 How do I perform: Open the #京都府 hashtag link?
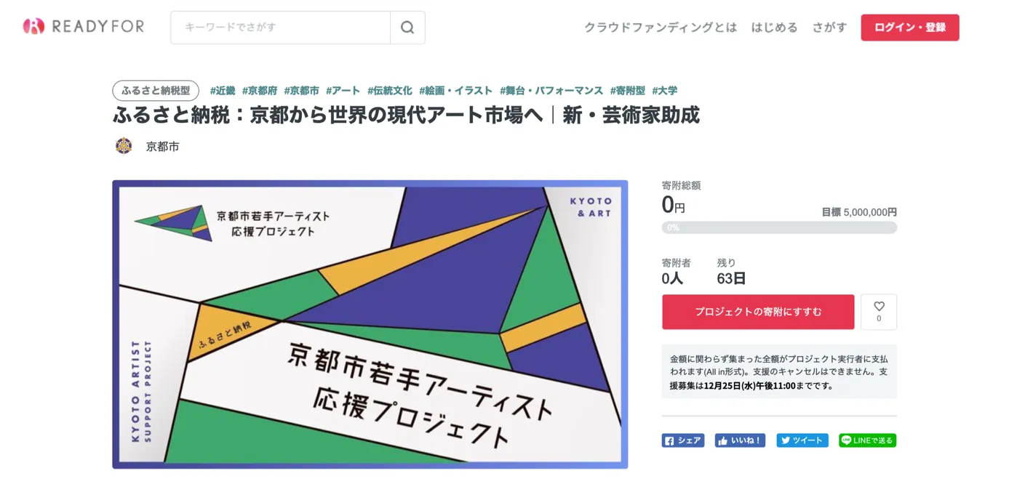[260, 91]
